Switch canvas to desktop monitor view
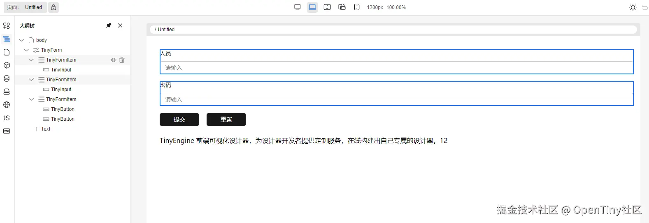The width and height of the screenshot is (649, 223). pyautogui.click(x=298, y=7)
